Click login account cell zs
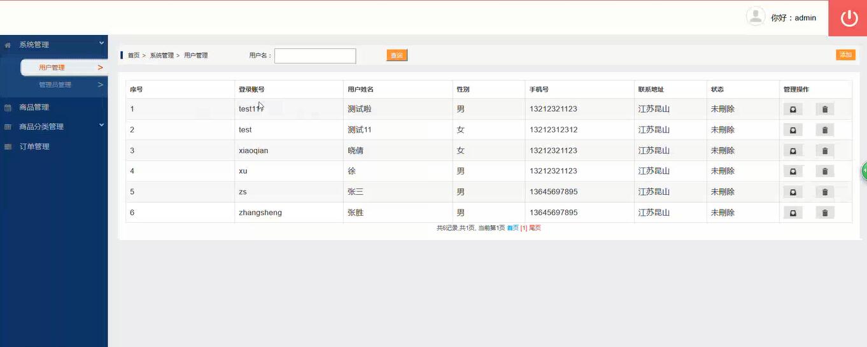The image size is (867, 347). click(243, 192)
